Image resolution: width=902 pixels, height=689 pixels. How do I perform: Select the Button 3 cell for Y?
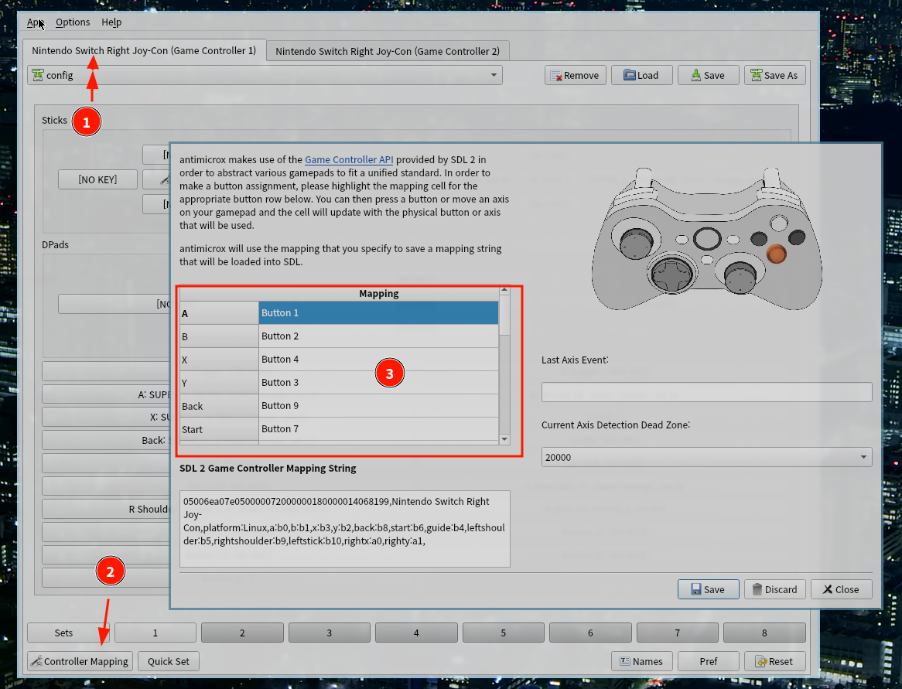pyautogui.click(x=378, y=383)
